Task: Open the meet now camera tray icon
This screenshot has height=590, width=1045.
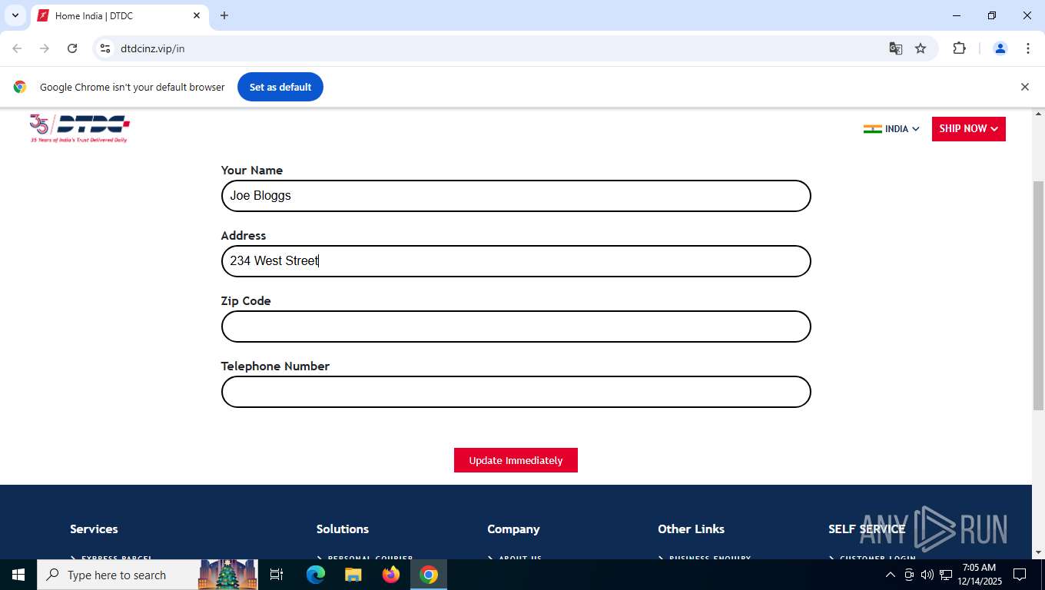Action: [x=909, y=575]
